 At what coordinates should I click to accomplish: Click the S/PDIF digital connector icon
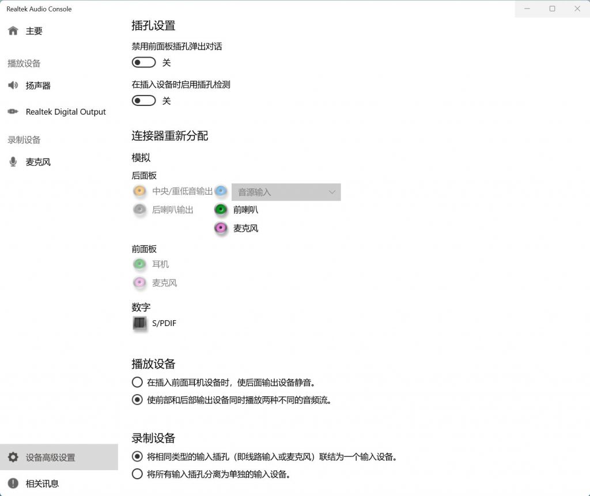point(139,323)
